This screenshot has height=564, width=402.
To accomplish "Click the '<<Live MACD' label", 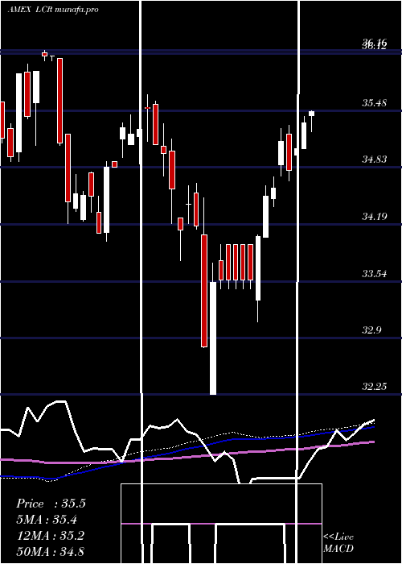I will tap(338, 542).
